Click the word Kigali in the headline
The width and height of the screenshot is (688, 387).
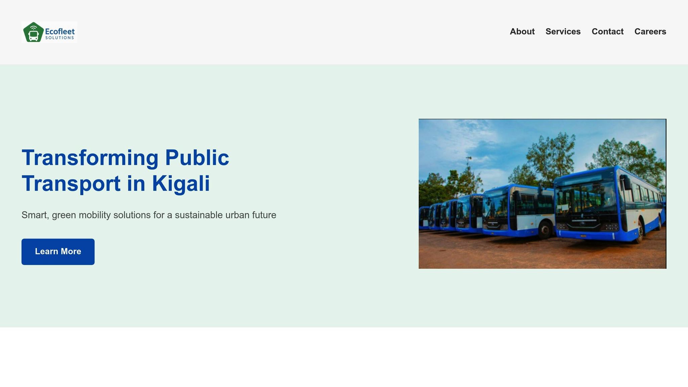point(181,184)
